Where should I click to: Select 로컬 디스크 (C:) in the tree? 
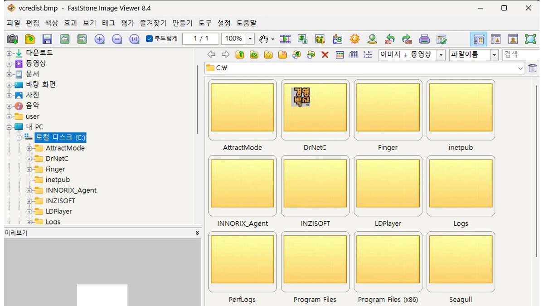(x=61, y=137)
